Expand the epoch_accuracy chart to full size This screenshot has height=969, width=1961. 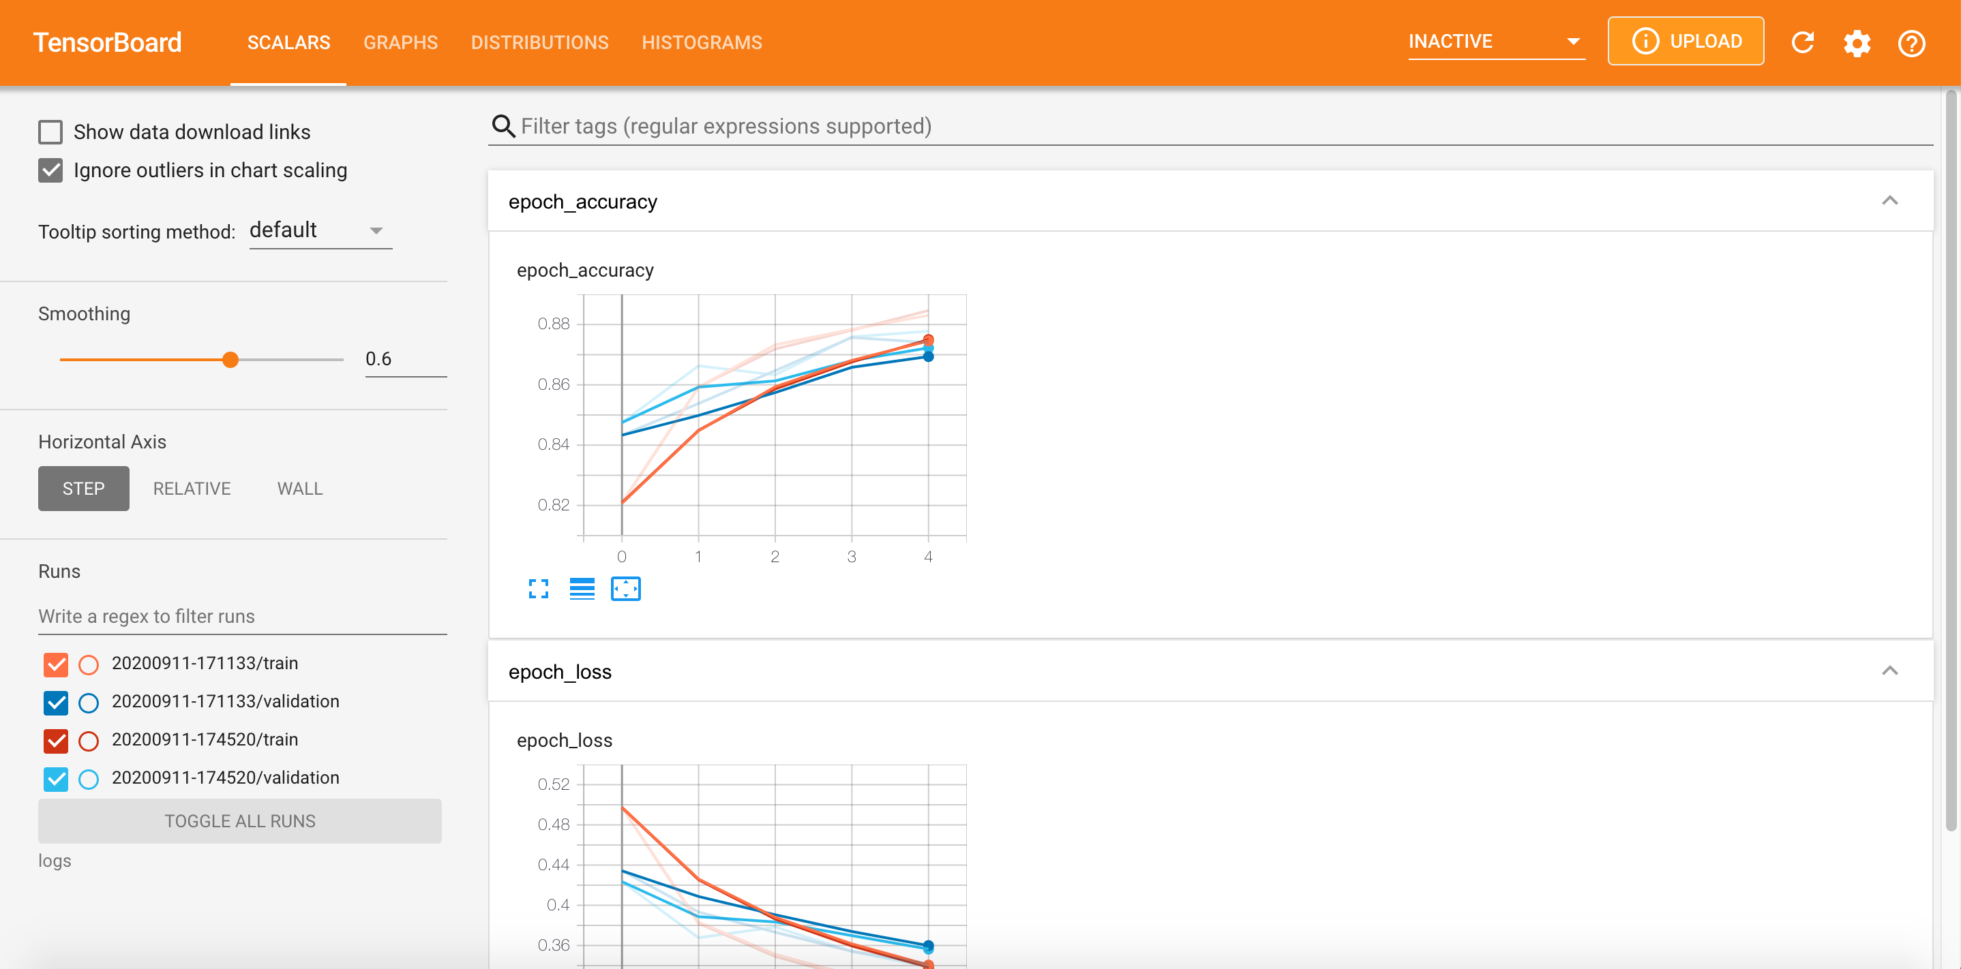539,588
